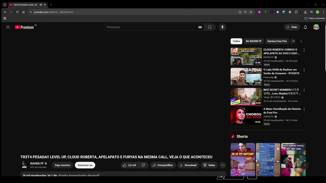Click Seja membro button
This screenshot has height=183, width=326.
(62, 165)
